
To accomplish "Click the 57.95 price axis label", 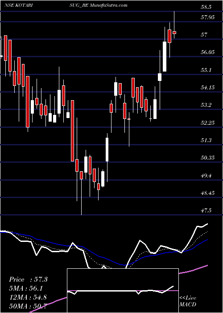I will 208,17.
